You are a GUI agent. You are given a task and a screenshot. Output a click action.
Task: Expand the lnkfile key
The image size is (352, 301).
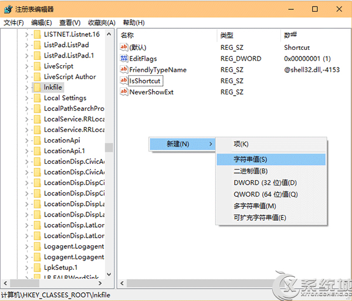pyautogui.click(x=27, y=87)
